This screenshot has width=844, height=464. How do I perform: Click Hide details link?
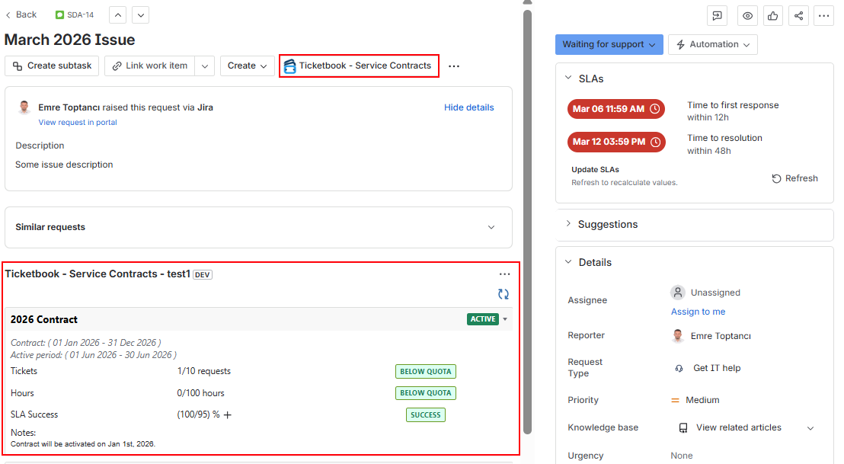468,107
